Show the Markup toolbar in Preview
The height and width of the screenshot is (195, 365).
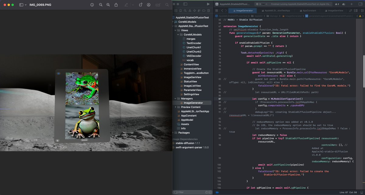pos(149,5)
